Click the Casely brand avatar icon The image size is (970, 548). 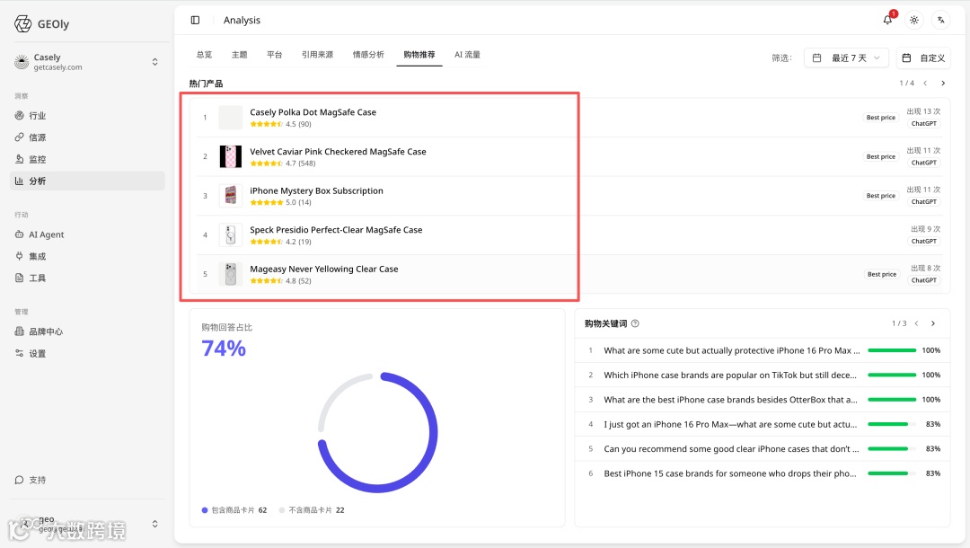tap(22, 62)
